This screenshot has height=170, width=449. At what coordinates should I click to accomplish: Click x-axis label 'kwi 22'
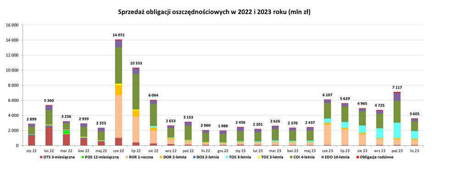[83, 151]
